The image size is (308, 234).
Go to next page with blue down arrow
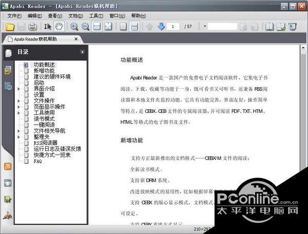pos(161,27)
